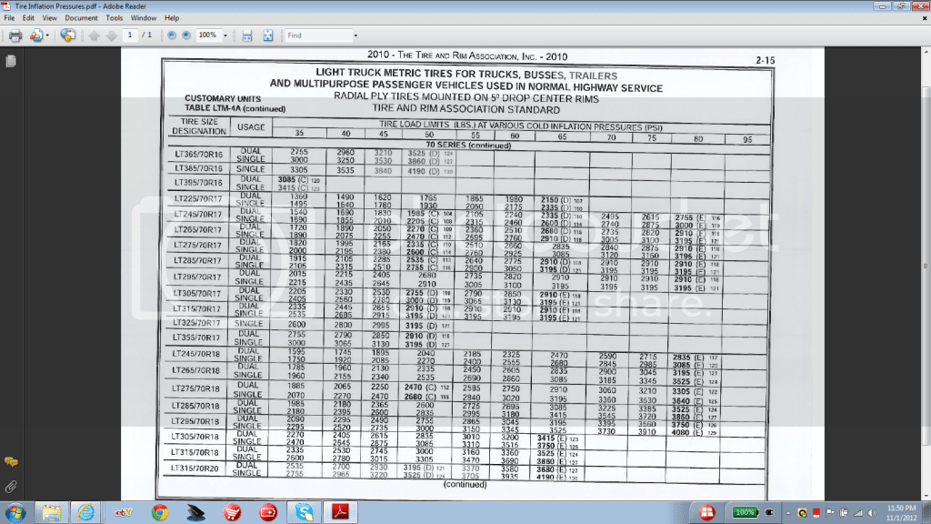Open the Pages panel in left sidebar
Image resolution: width=931 pixels, height=524 pixels.
tap(11, 61)
